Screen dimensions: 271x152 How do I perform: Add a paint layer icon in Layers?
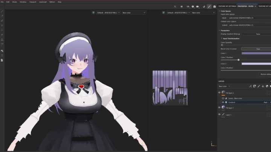tap(259, 86)
